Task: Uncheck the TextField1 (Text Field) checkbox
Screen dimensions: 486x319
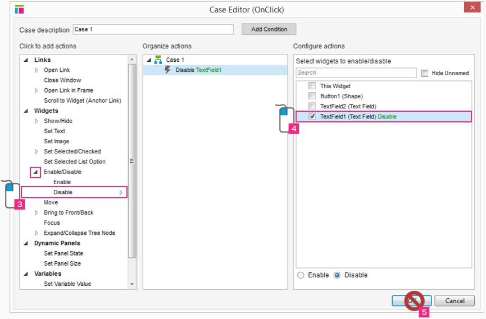Action: point(312,117)
